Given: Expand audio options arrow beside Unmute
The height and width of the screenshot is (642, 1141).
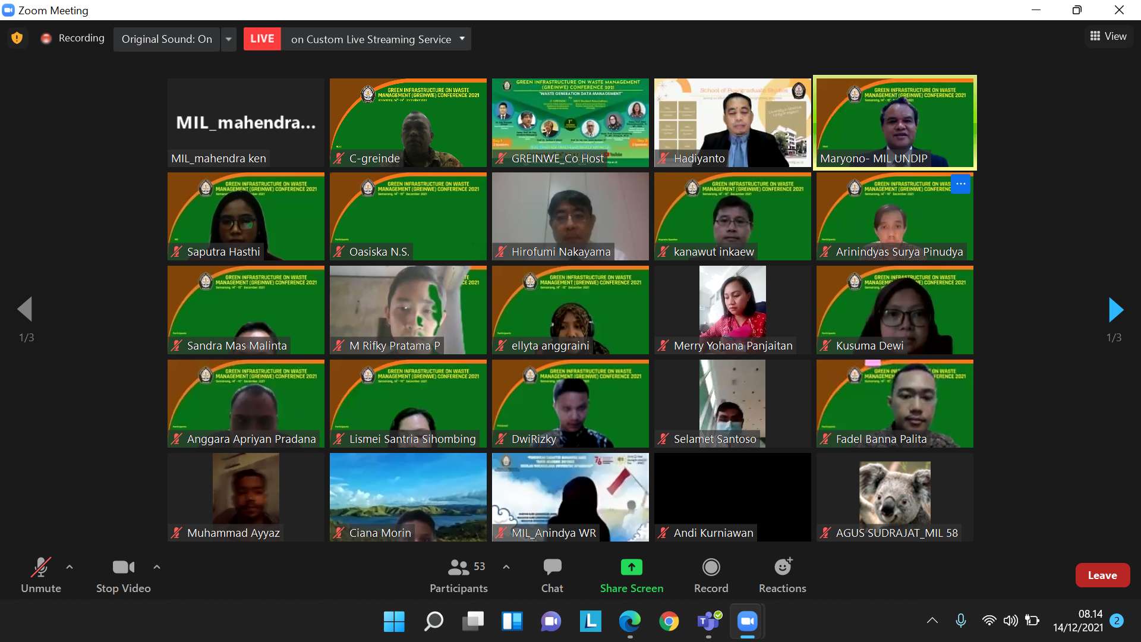Looking at the screenshot, I should [x=70, y=567].
